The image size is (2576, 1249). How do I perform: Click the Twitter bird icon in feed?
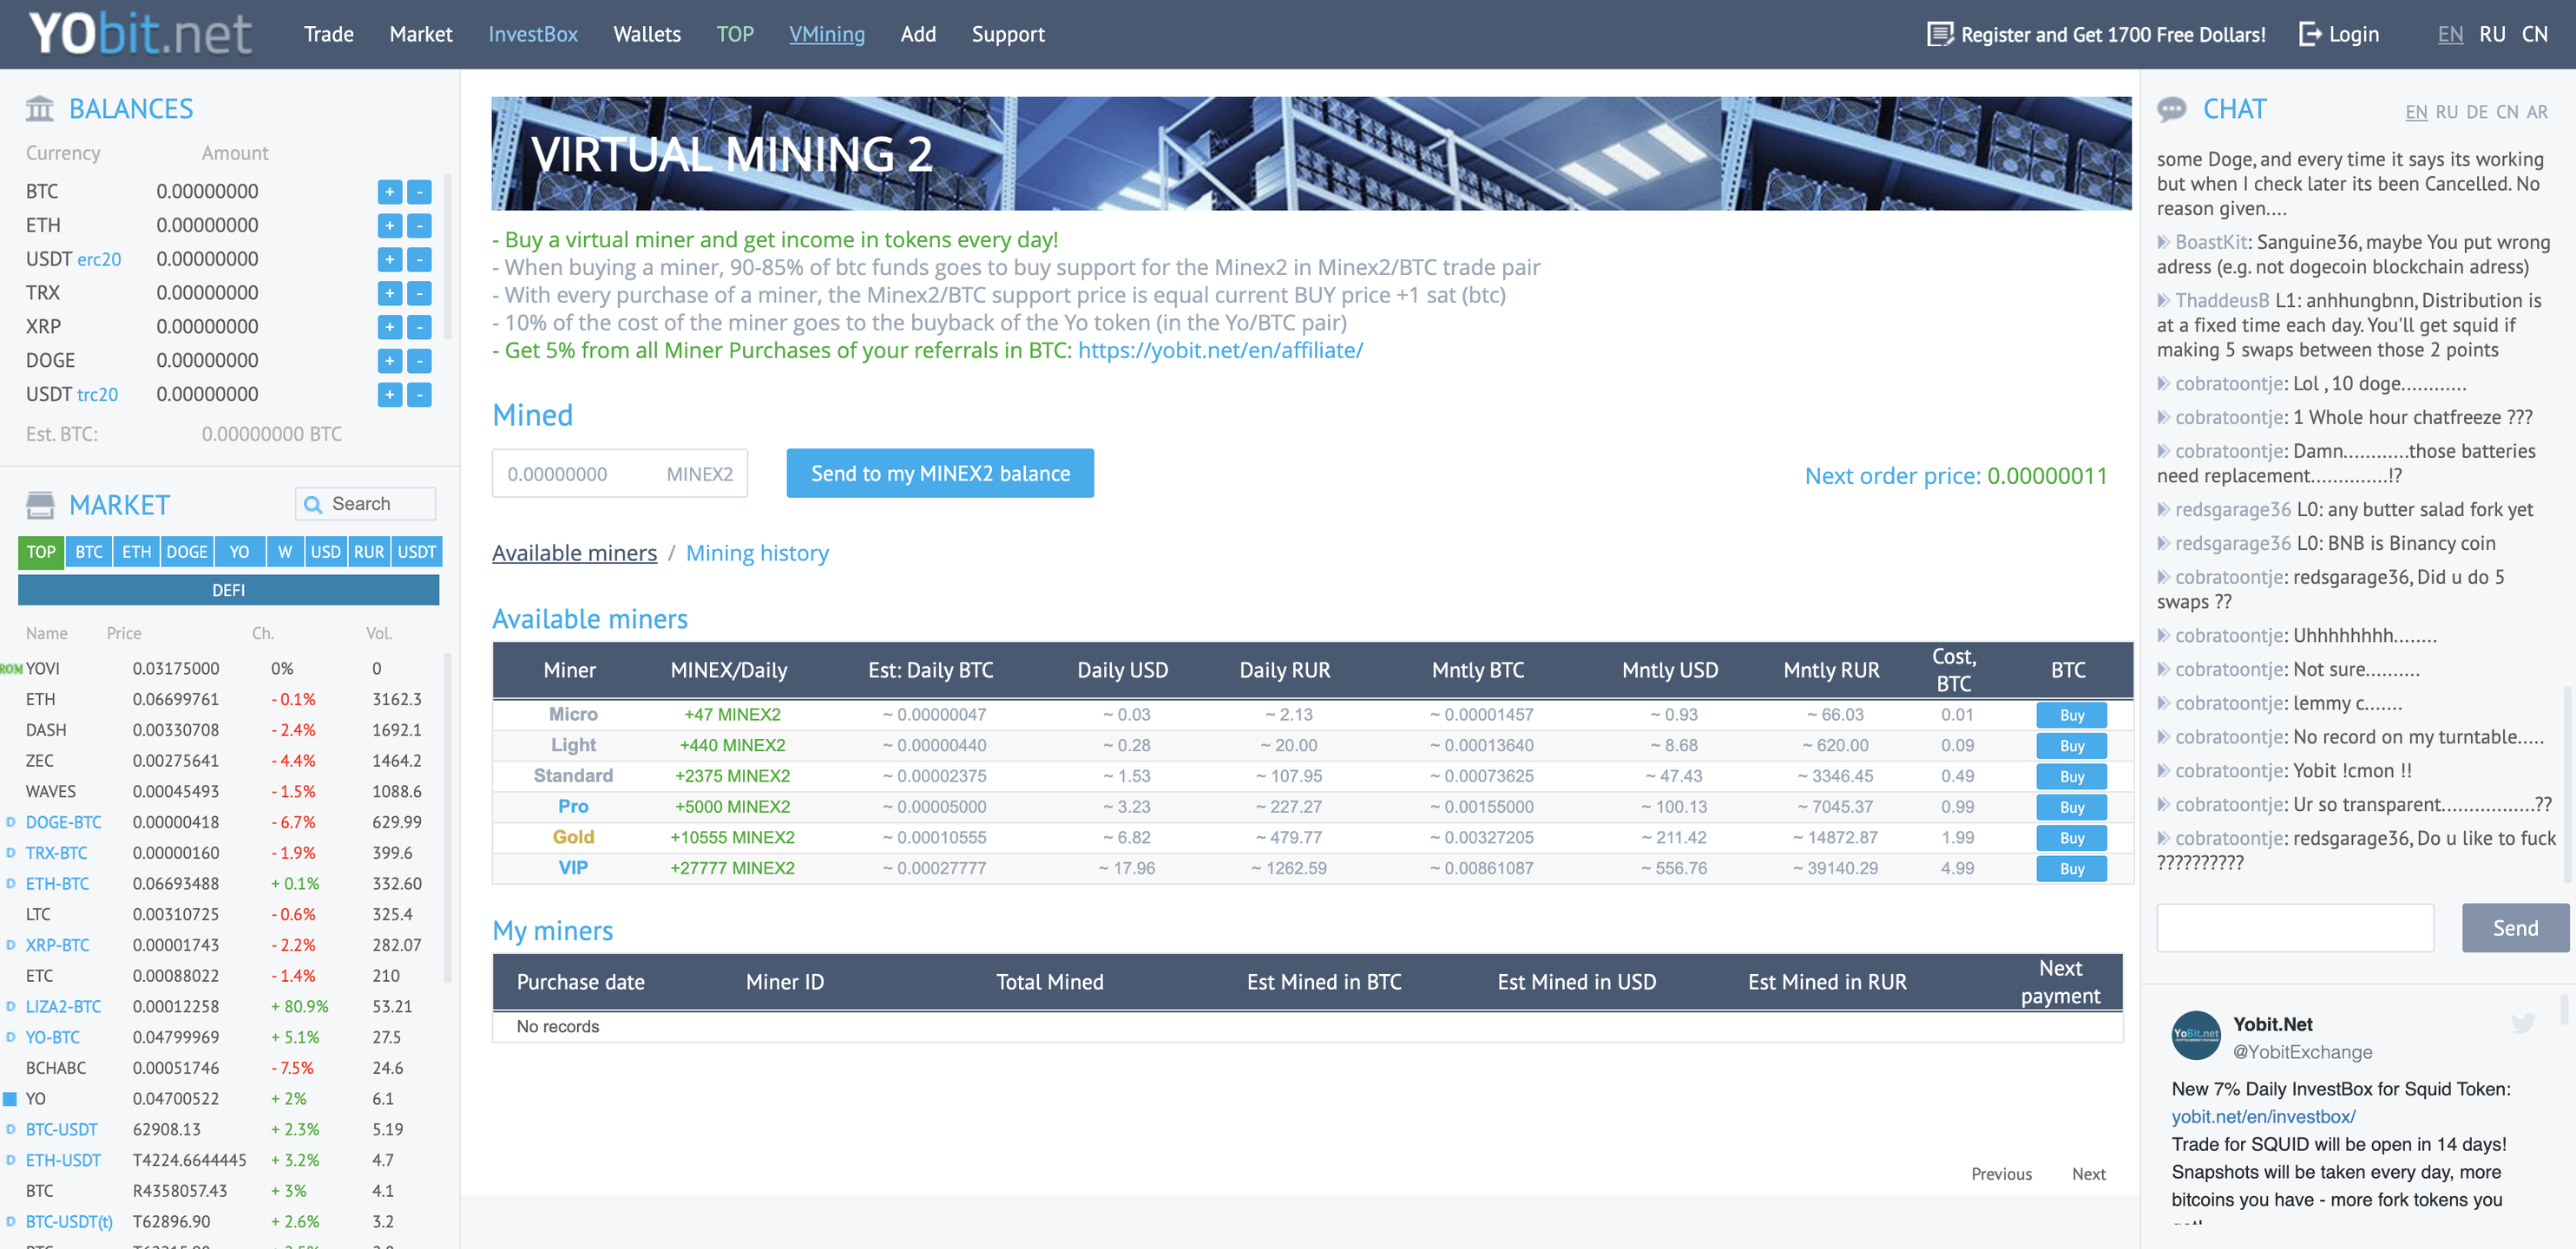click(x=2522, y=1023)
